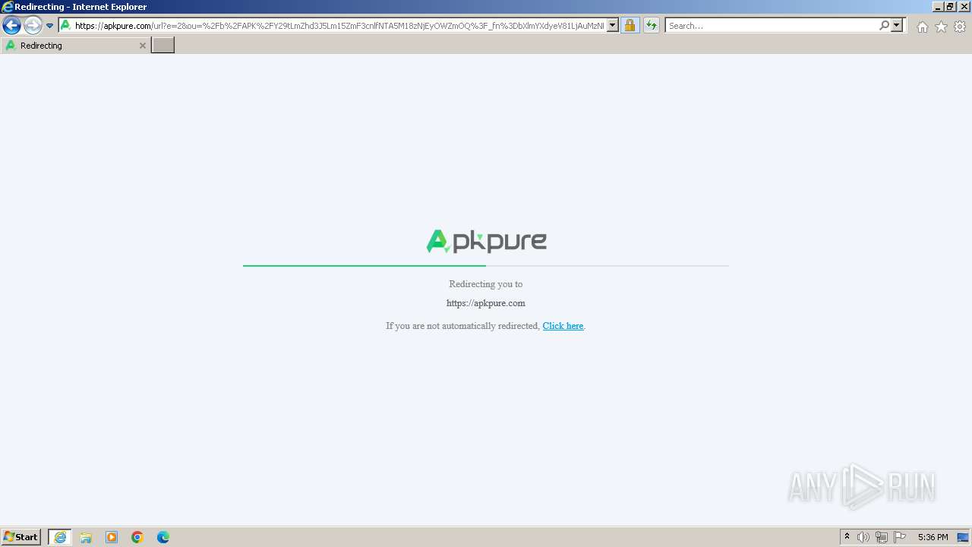972x547 pixels.
Task: Open Action Center flag icon
Action: pyautogui.click(x=900, y=537)
